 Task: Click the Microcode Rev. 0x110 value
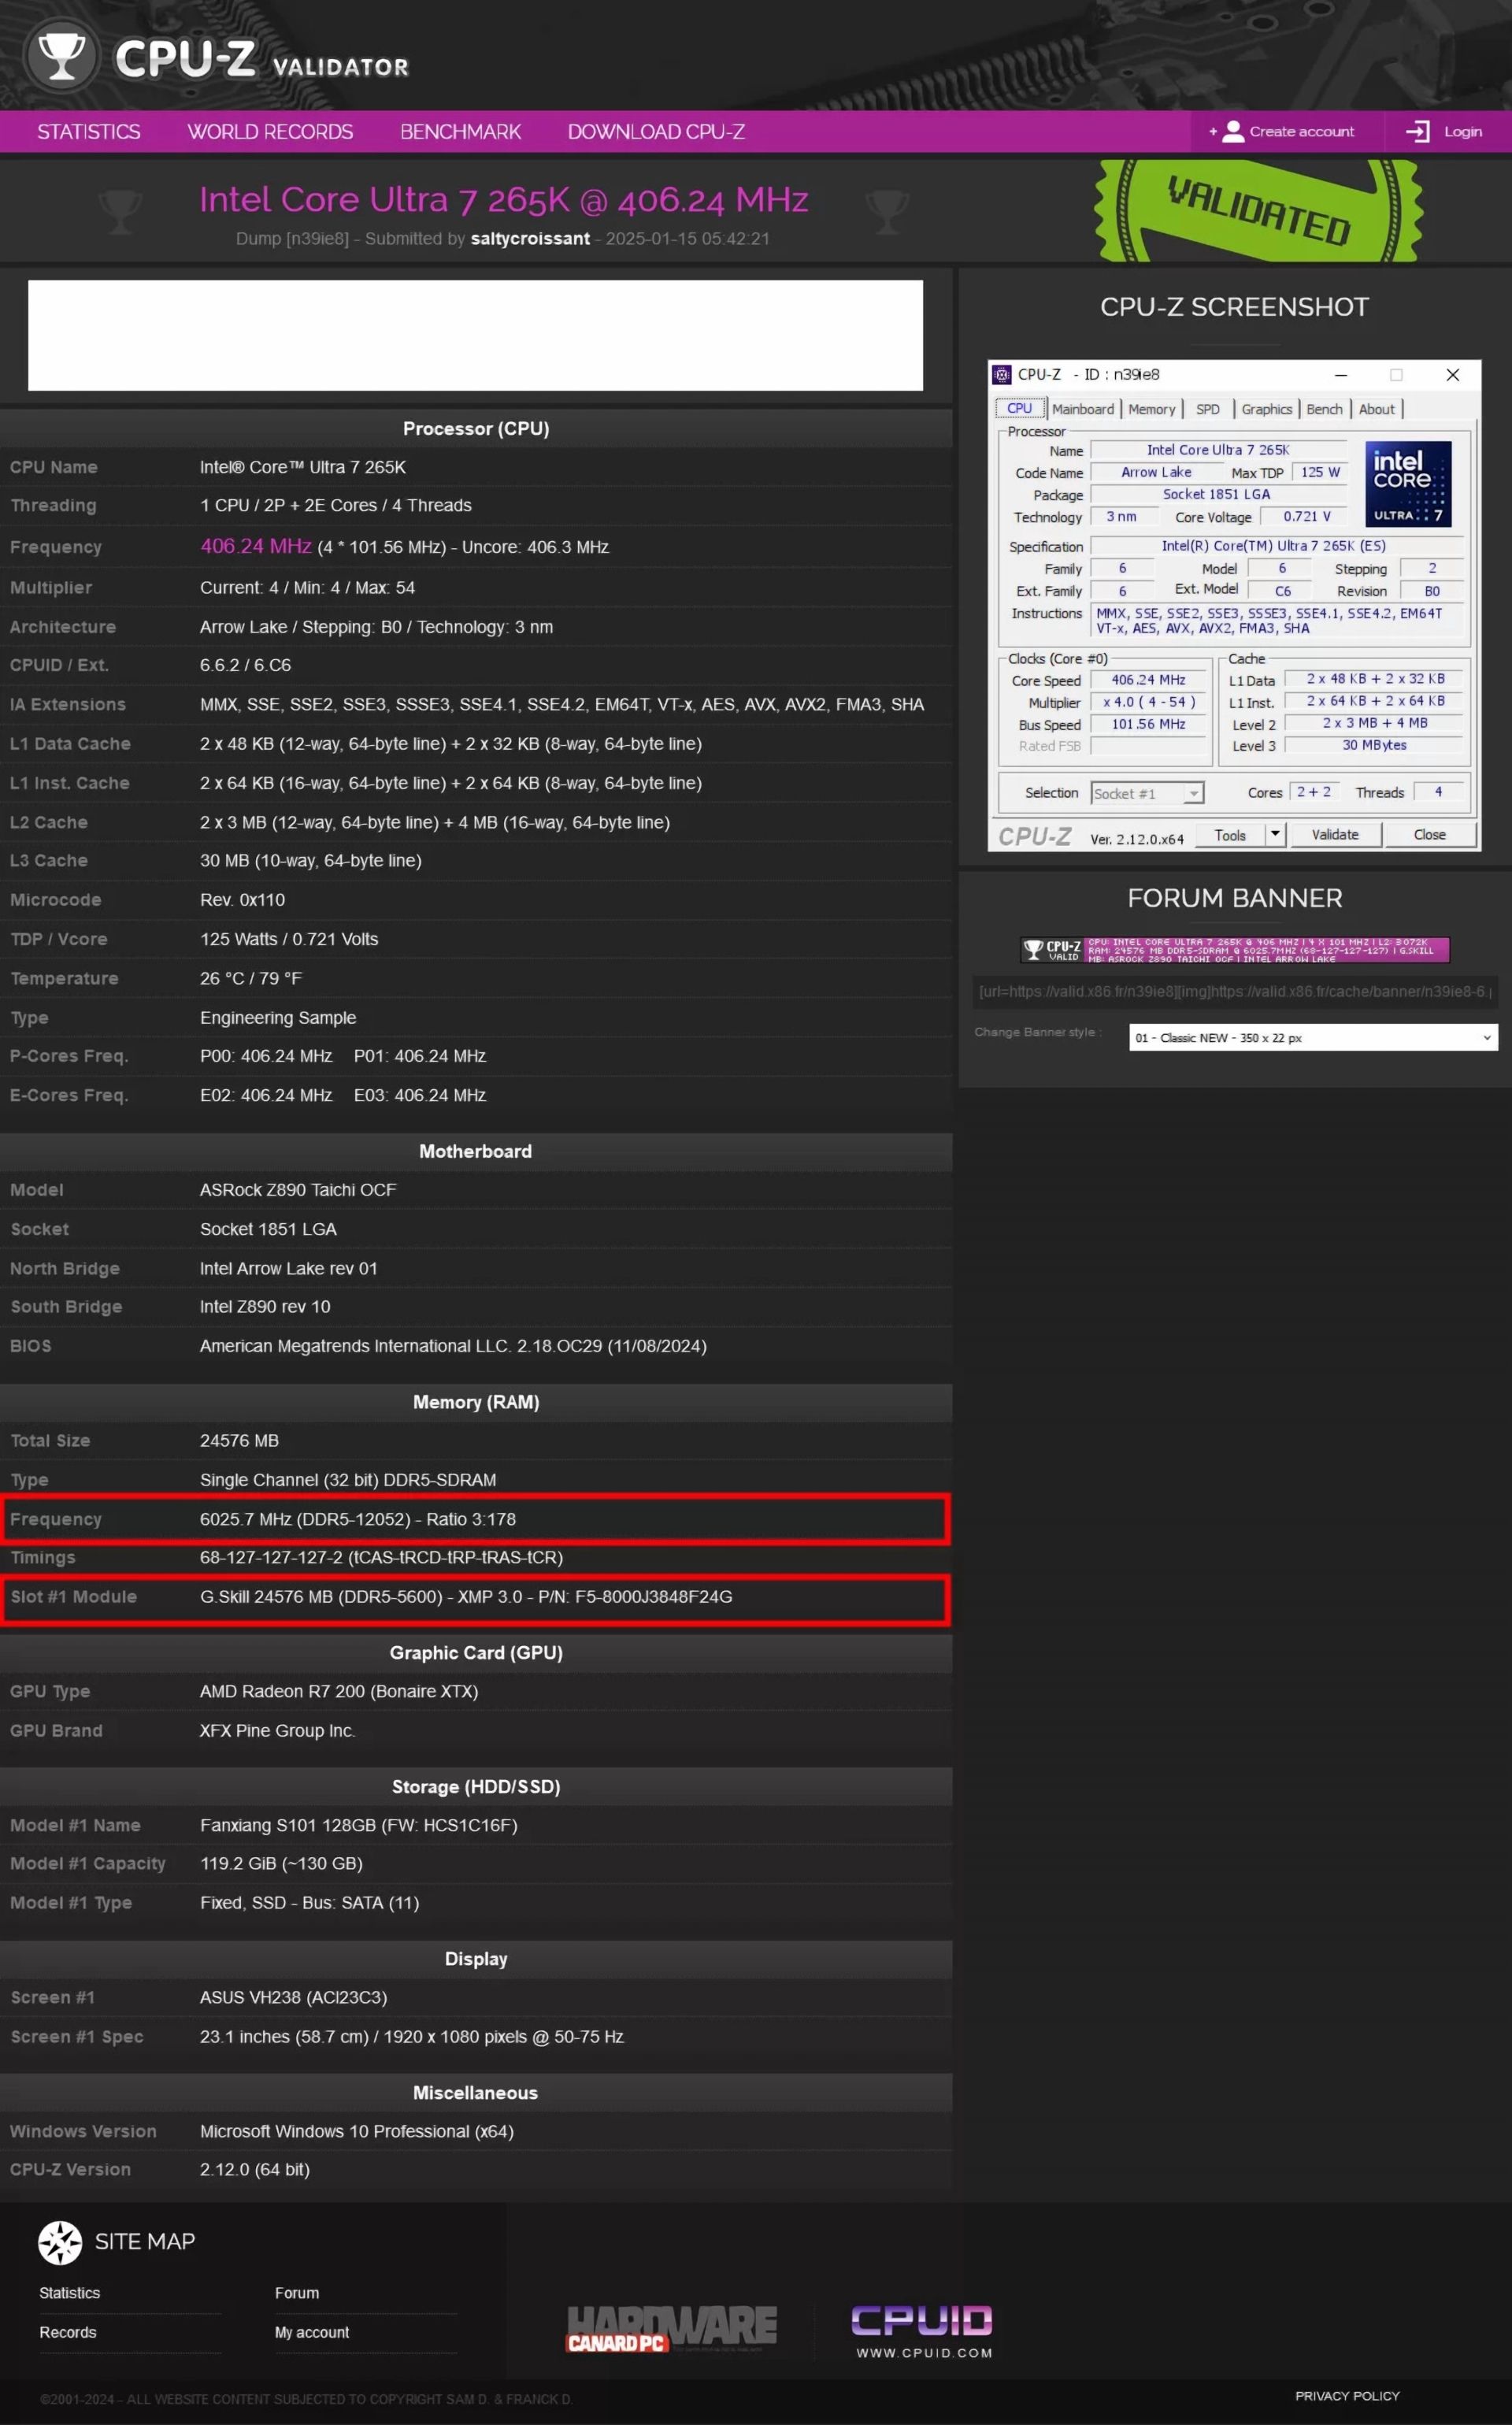tap(242, 900)
